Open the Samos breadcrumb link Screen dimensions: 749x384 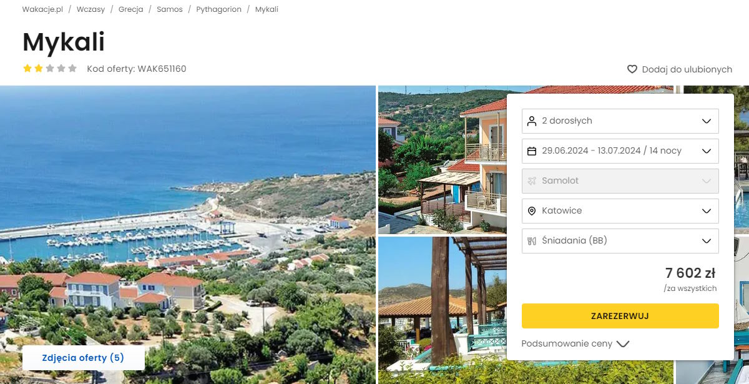click(170, 9)
